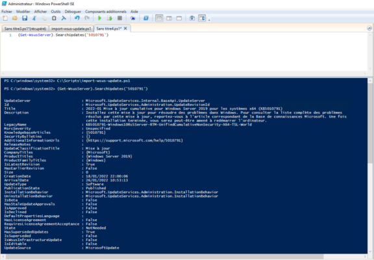Click the KnowledgebaseArticles value {5010791}

point(95,133)
